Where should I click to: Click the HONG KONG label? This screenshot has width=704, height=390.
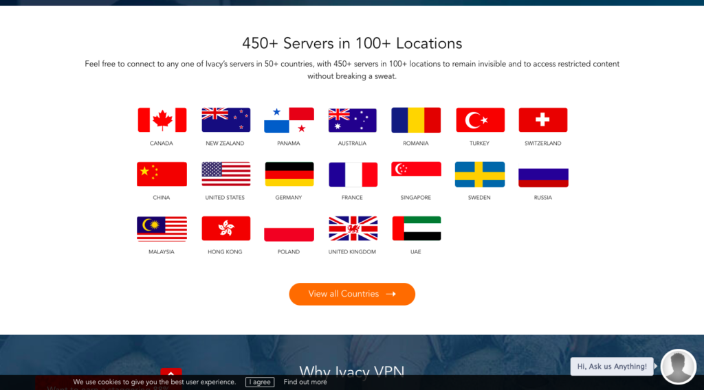click(x=225, y=252)
